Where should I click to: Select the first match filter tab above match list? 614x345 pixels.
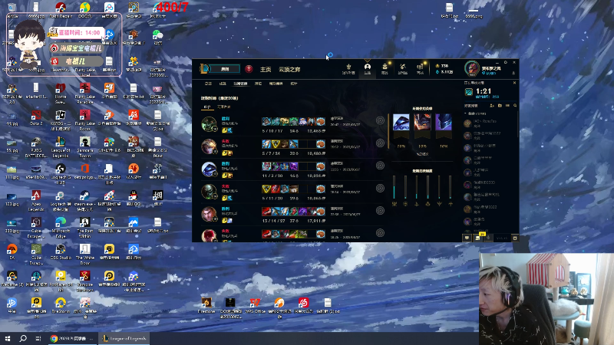207,107
